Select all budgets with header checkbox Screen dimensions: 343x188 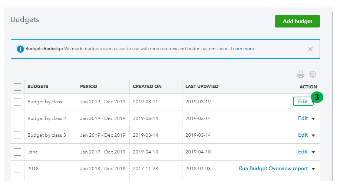pos(17,87)
